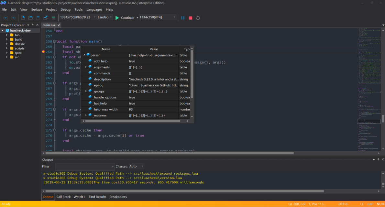Open the 1334x750[iPh6]*0.22 resolution dropdown
The image size is (385, 207).
point(95,17)
